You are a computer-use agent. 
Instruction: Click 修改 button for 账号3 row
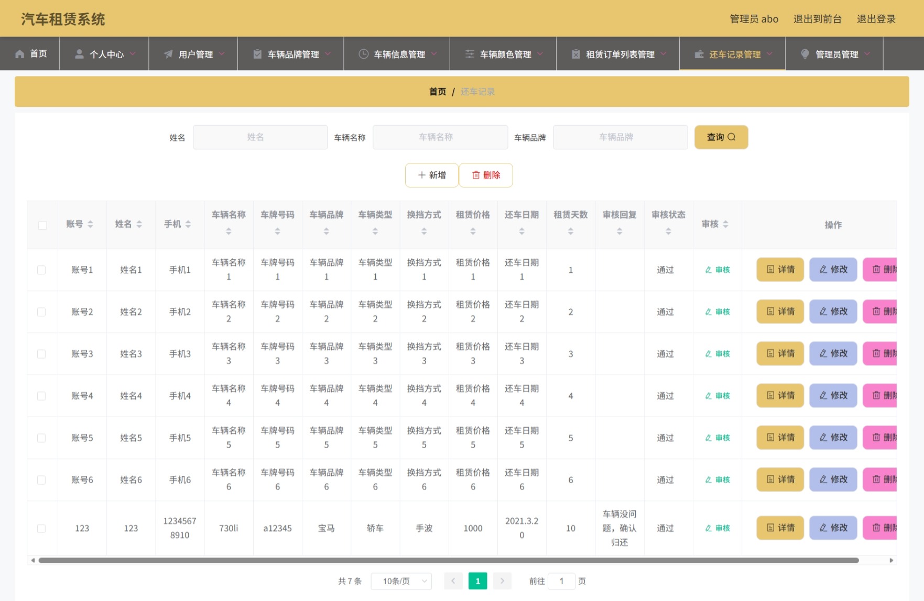833,353
